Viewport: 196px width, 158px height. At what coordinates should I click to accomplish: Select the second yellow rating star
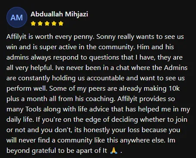point(40,23)
